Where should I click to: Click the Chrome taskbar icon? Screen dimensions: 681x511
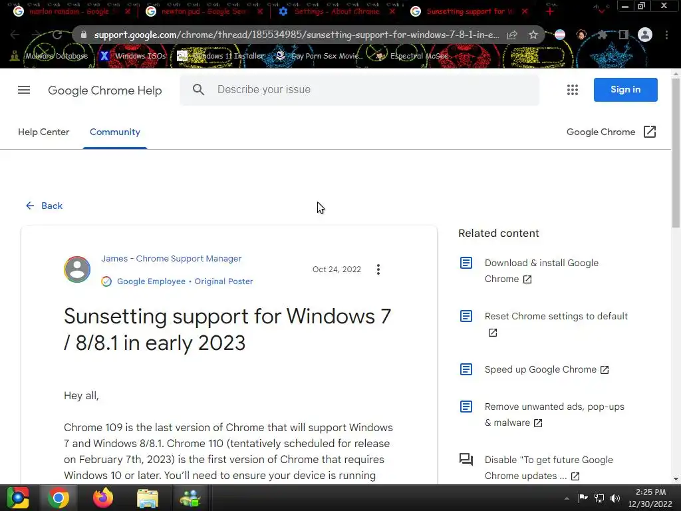[x=59, y=498]
